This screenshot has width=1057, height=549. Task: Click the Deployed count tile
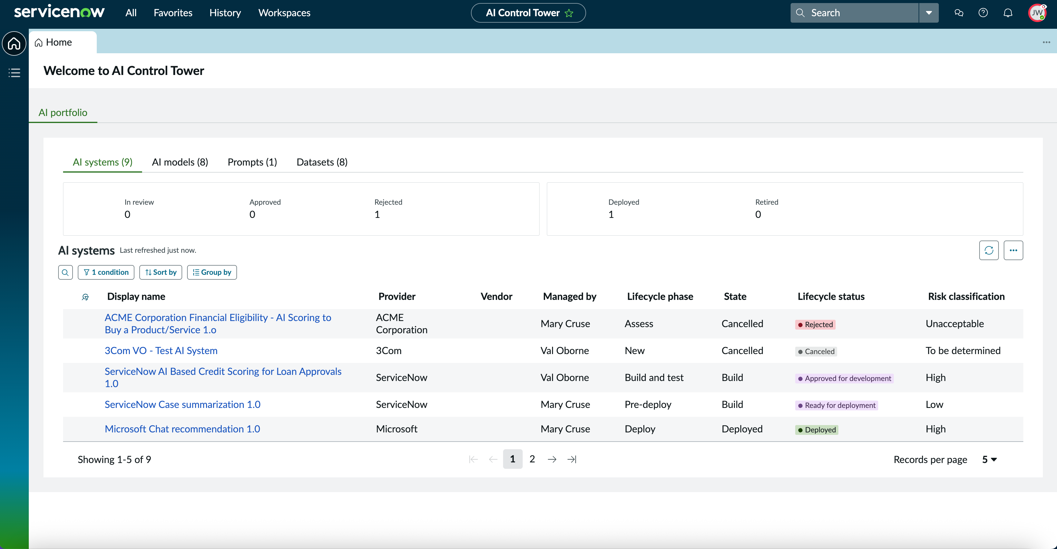pyautogui.click(x=624, y=208)
